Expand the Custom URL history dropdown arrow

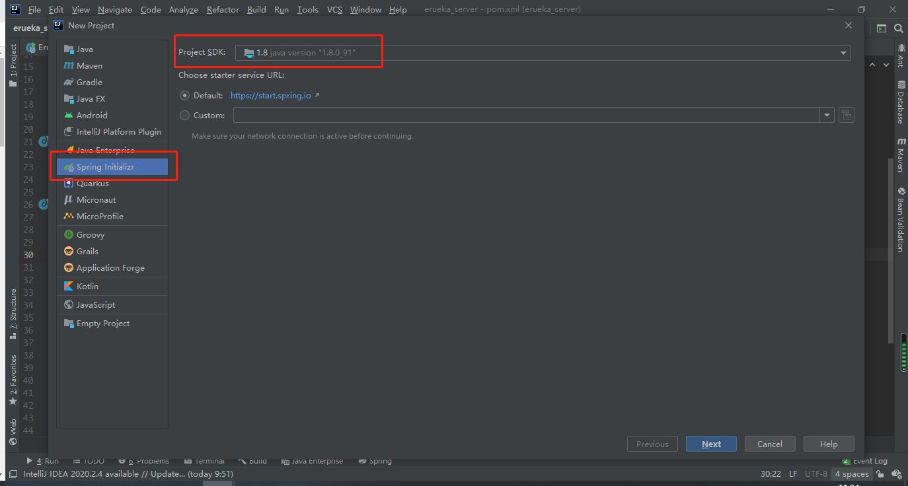tap(827, 116)
